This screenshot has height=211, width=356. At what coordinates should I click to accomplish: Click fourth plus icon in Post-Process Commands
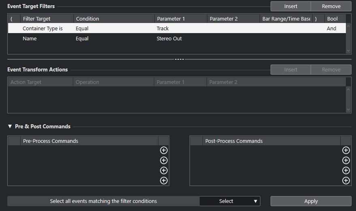pyautogui.click(x=346, y=181)
